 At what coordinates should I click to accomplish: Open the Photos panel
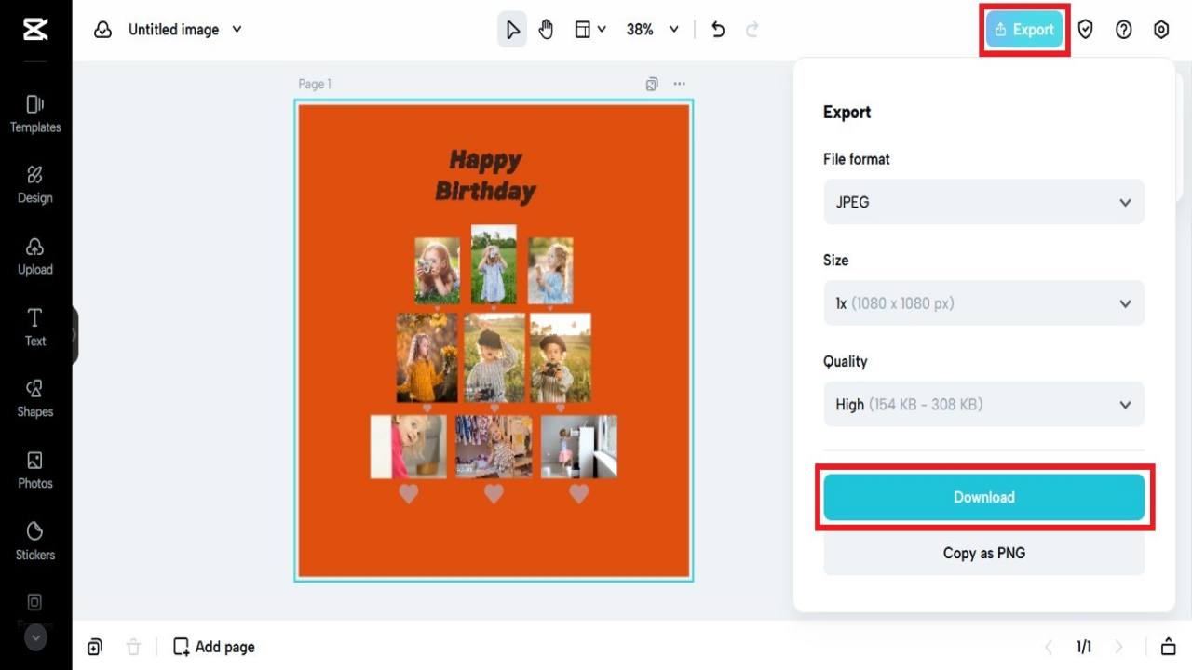(34, 470)
